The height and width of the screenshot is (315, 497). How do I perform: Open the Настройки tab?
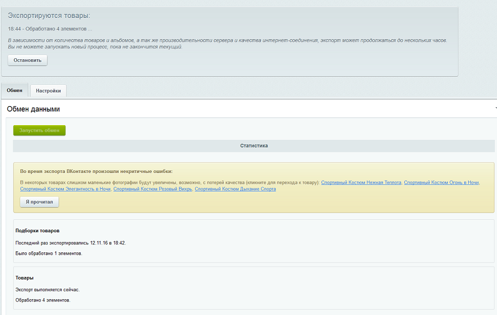pyautogui.click(x=48, y=91)
